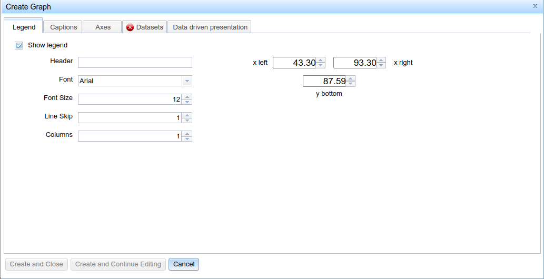Click into the Header text field
The width and height of the screenshot is (544, 279).
[x=135, y=63]
